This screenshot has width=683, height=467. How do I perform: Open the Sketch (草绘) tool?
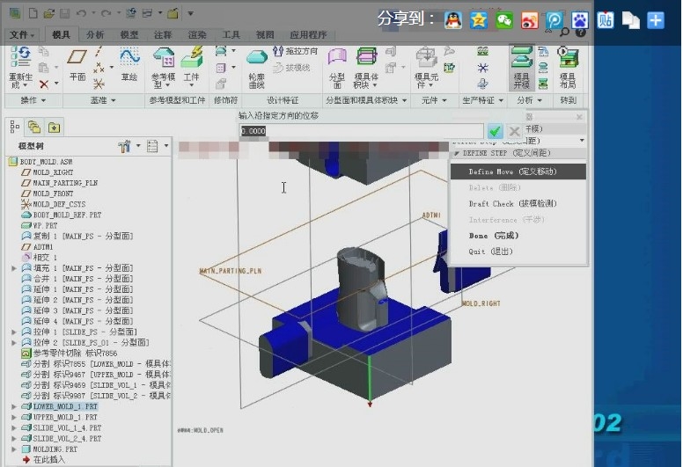(x=129, y=57)
